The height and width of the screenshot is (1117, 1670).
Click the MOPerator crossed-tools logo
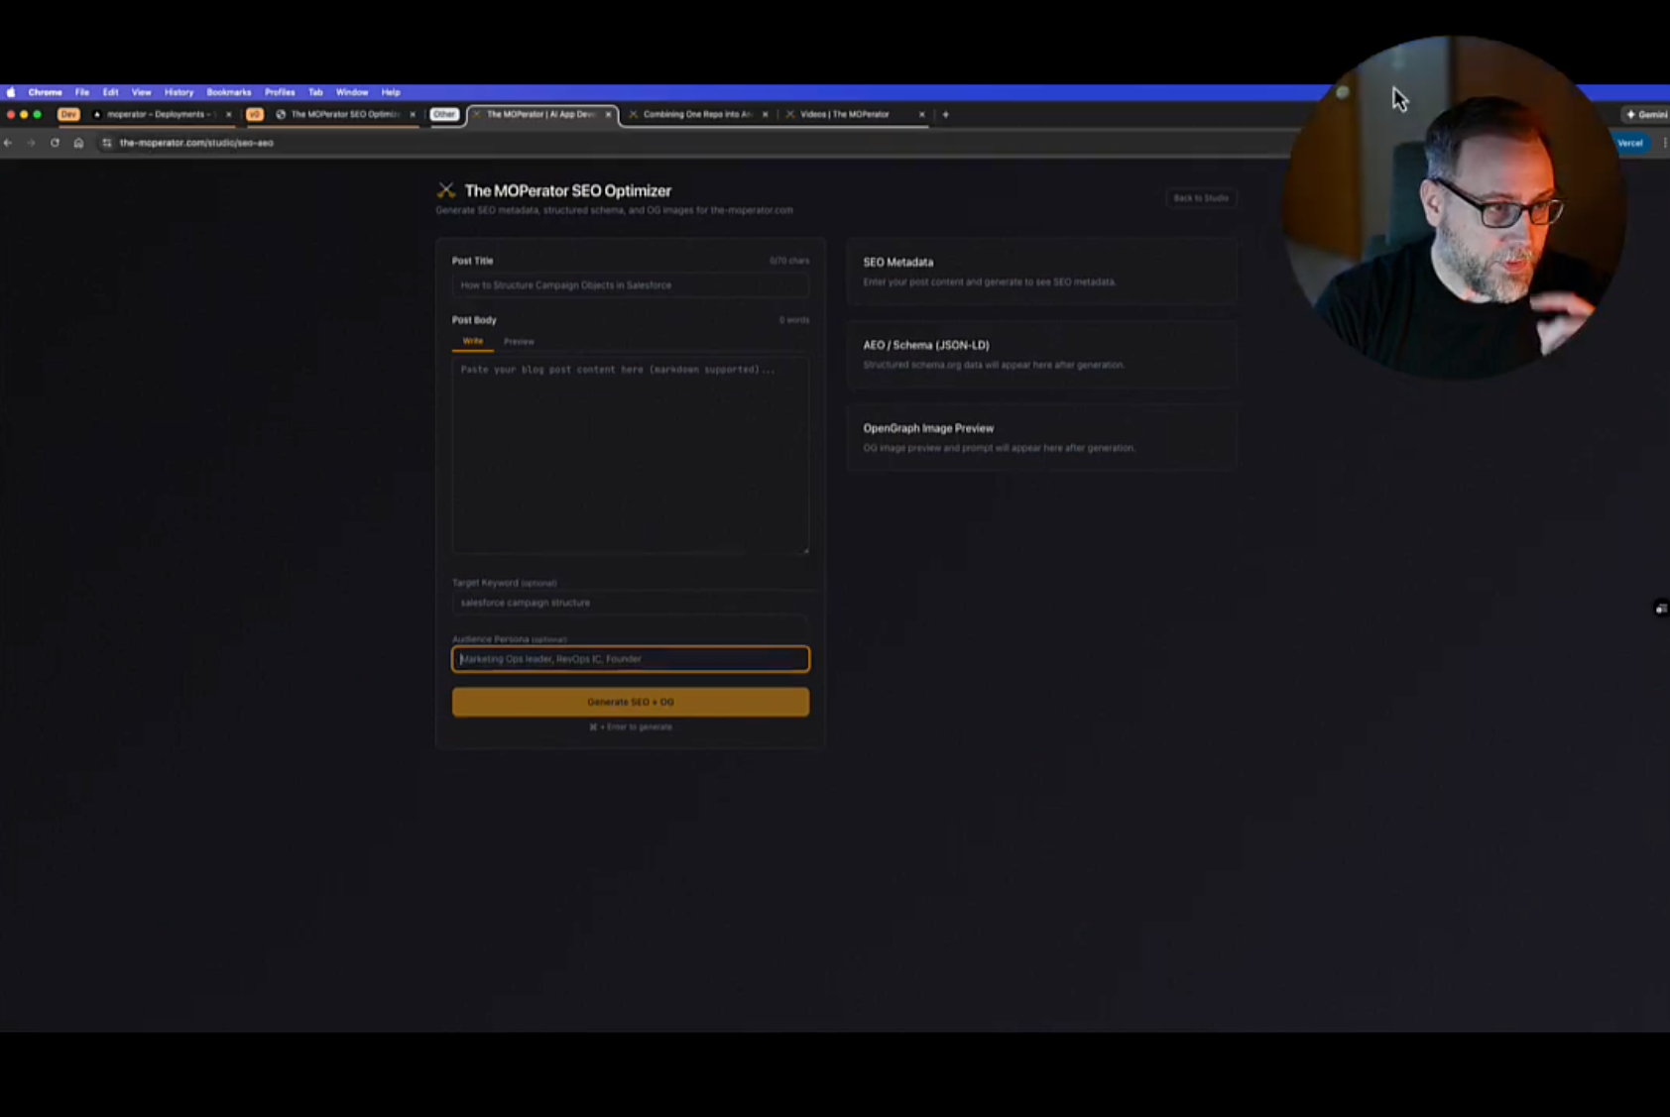tap(446, 190)
